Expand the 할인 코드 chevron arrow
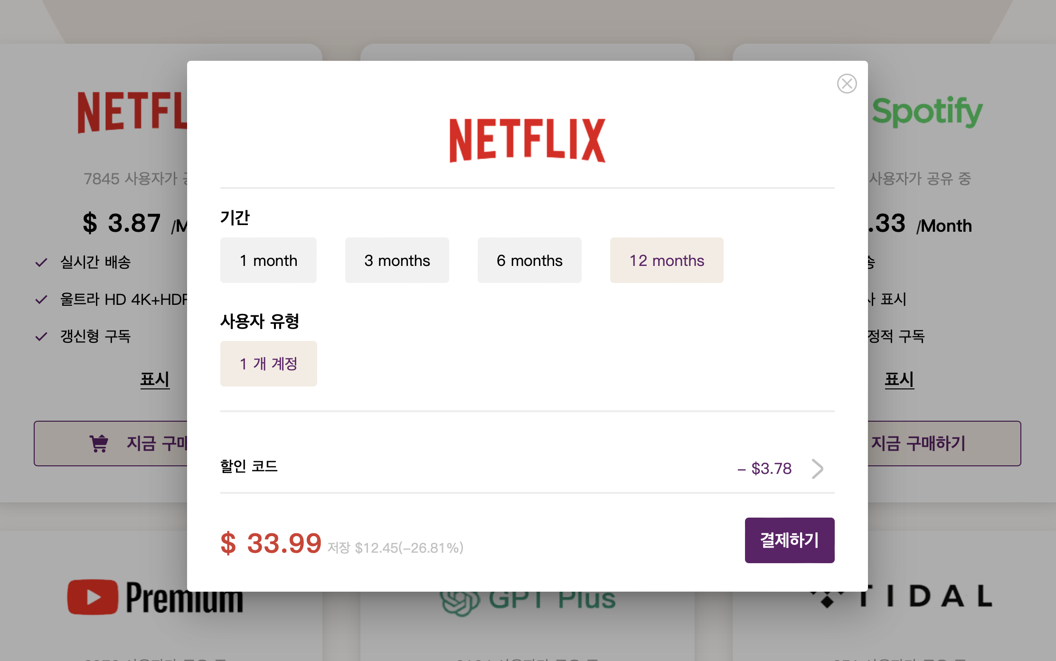This screenshot has width=1056, height=661. [817, 469]
